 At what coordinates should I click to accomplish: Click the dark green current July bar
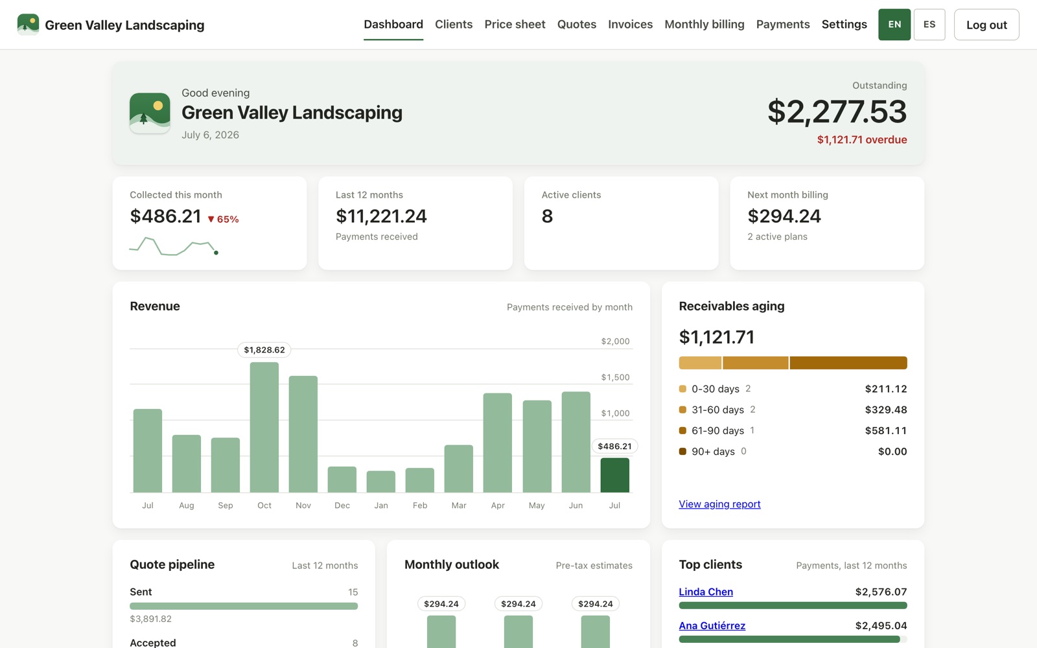coord(614,475)
